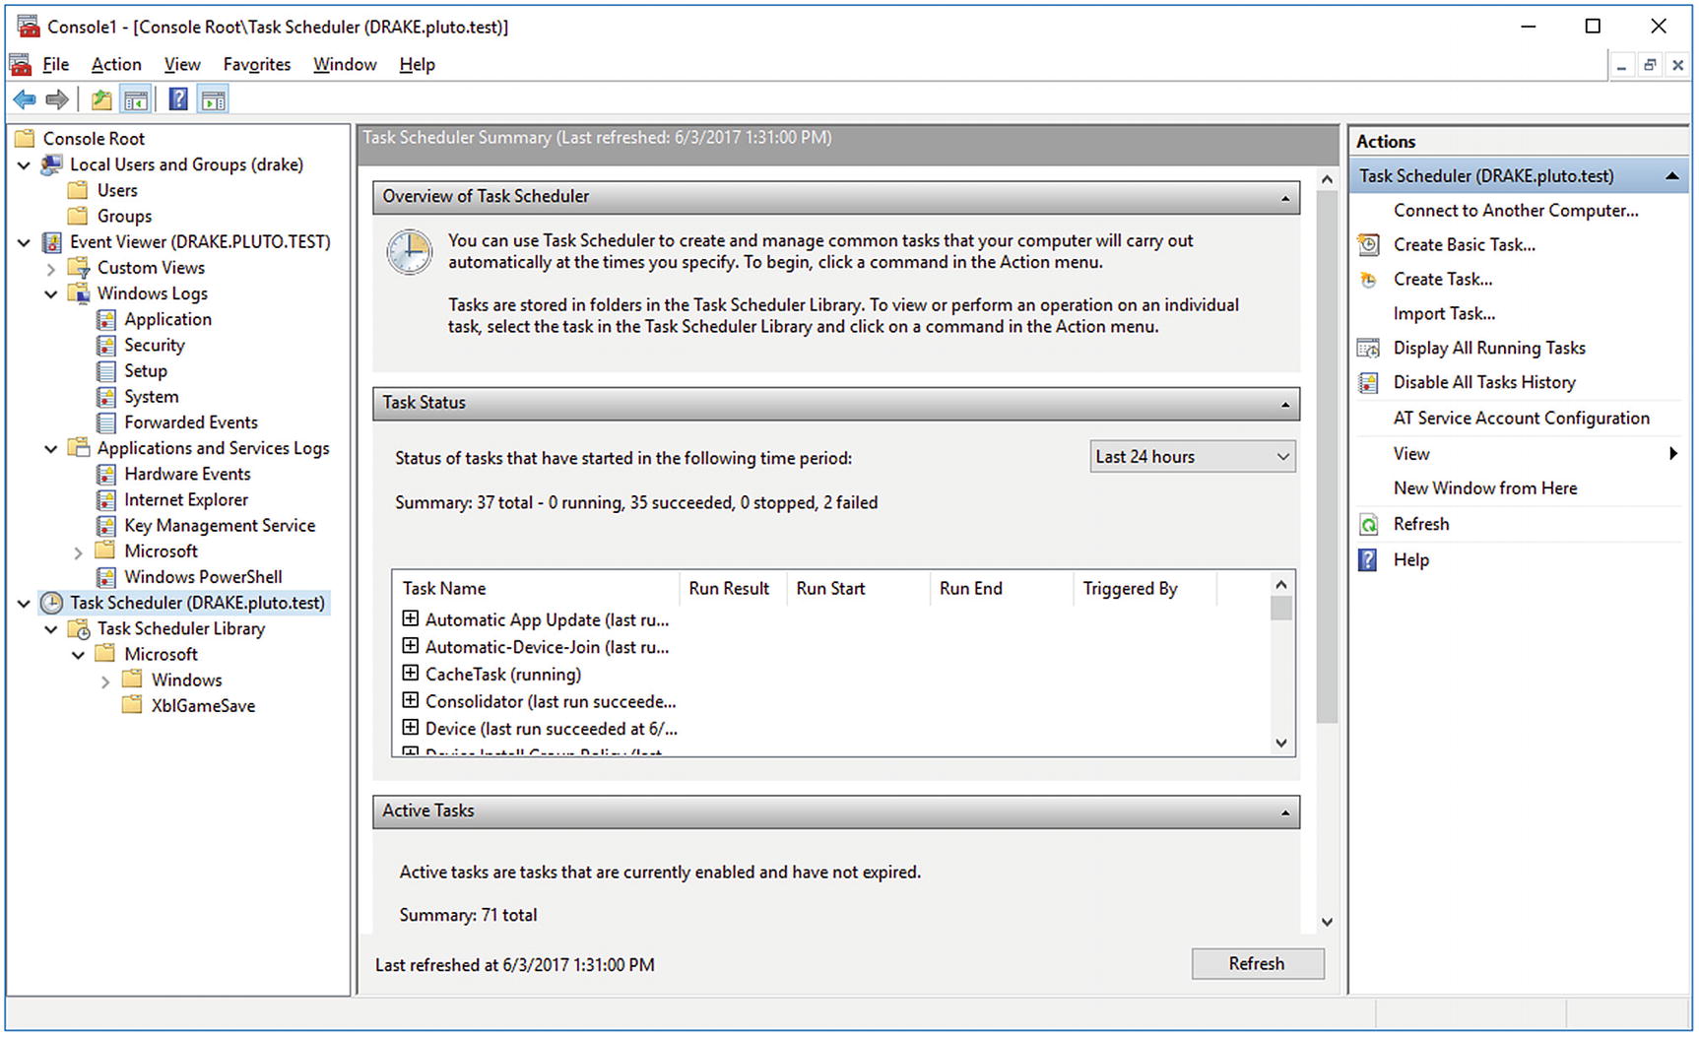
Task: Click the Refresh button at summary bottom
Action: point(1258,964)
